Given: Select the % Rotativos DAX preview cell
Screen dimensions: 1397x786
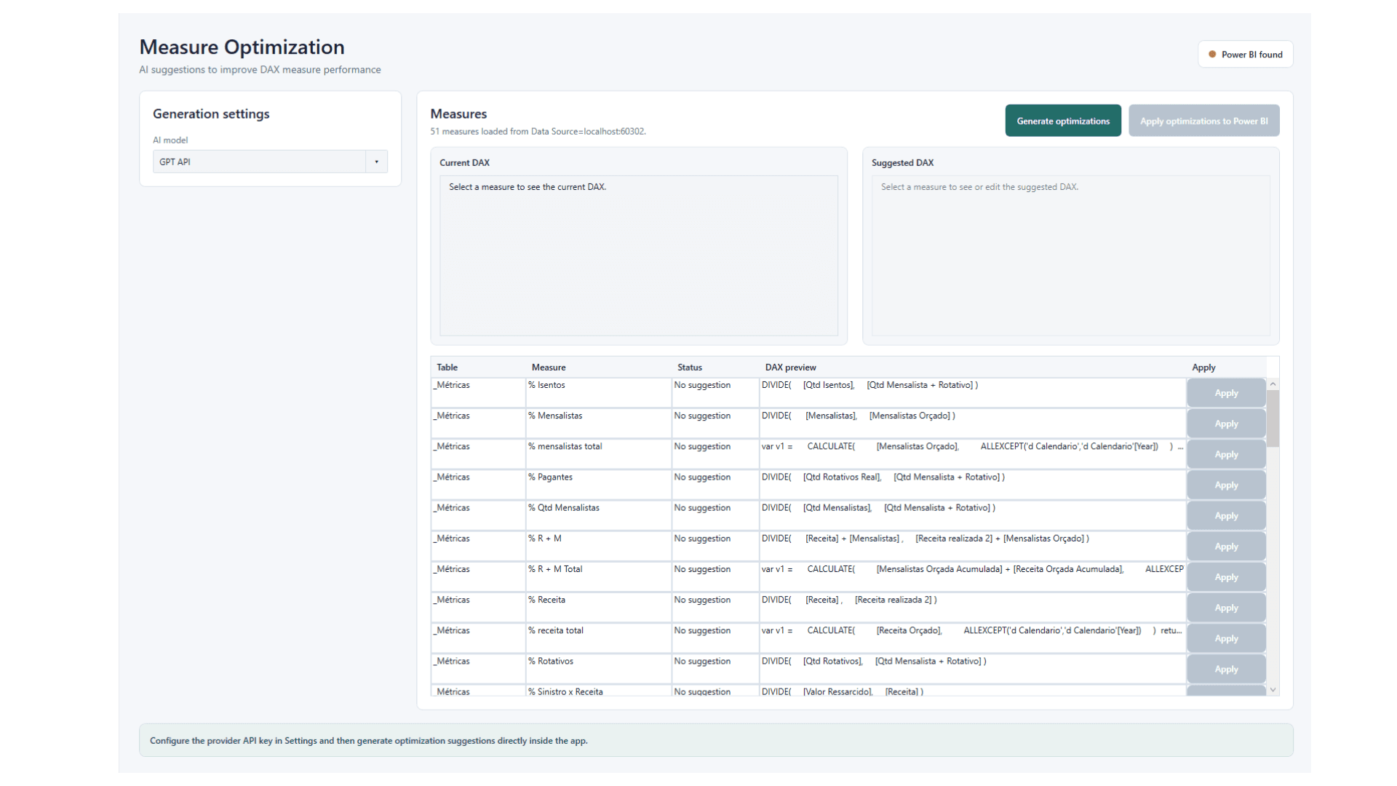Looking at the screenshot, I should (x=972, y=669).
